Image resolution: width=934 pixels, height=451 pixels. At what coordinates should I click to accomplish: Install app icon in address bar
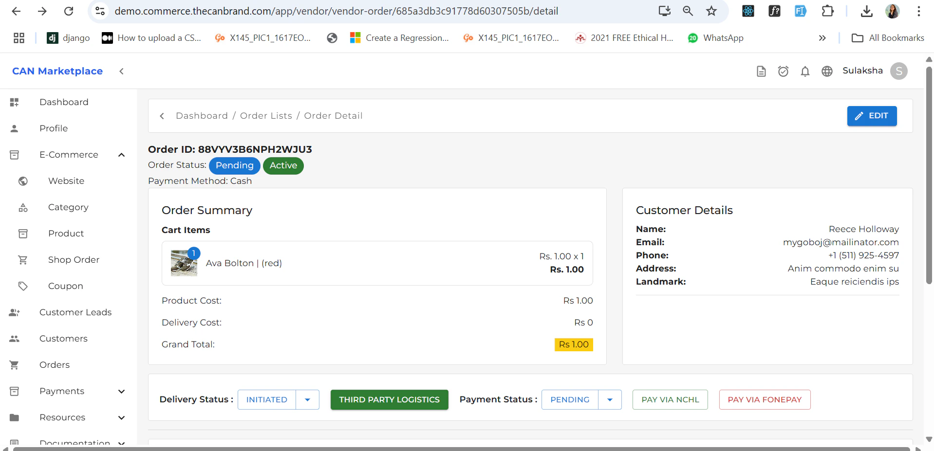(665, 11)
